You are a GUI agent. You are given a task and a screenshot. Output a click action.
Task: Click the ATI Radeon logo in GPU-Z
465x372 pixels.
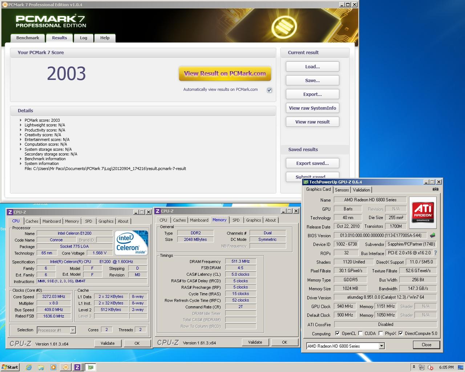pyautogui.click(x=423, y=213)
